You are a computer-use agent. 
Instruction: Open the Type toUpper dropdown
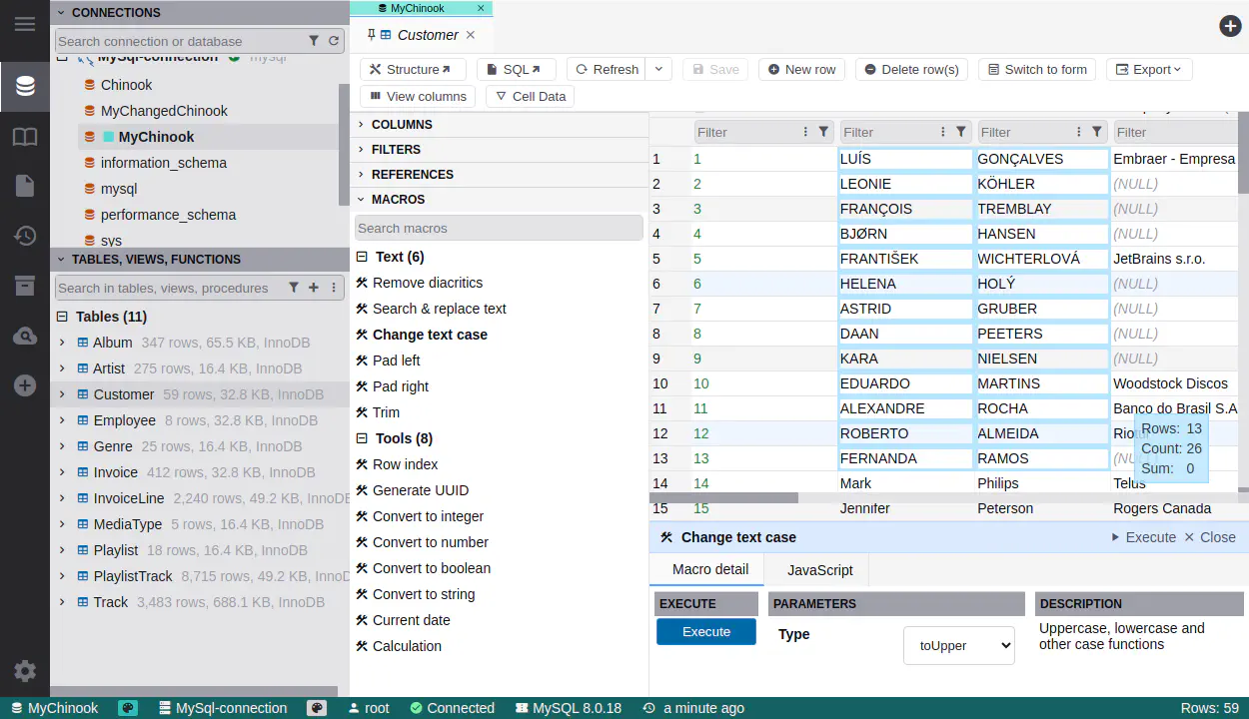[958, 645]
